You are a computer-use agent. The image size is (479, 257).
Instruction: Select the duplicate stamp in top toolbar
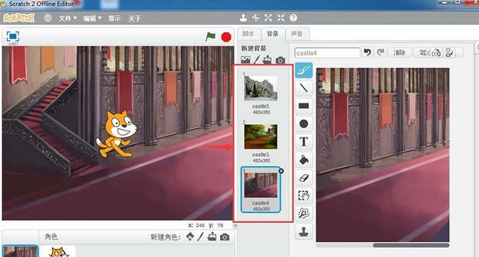[243, 18]
